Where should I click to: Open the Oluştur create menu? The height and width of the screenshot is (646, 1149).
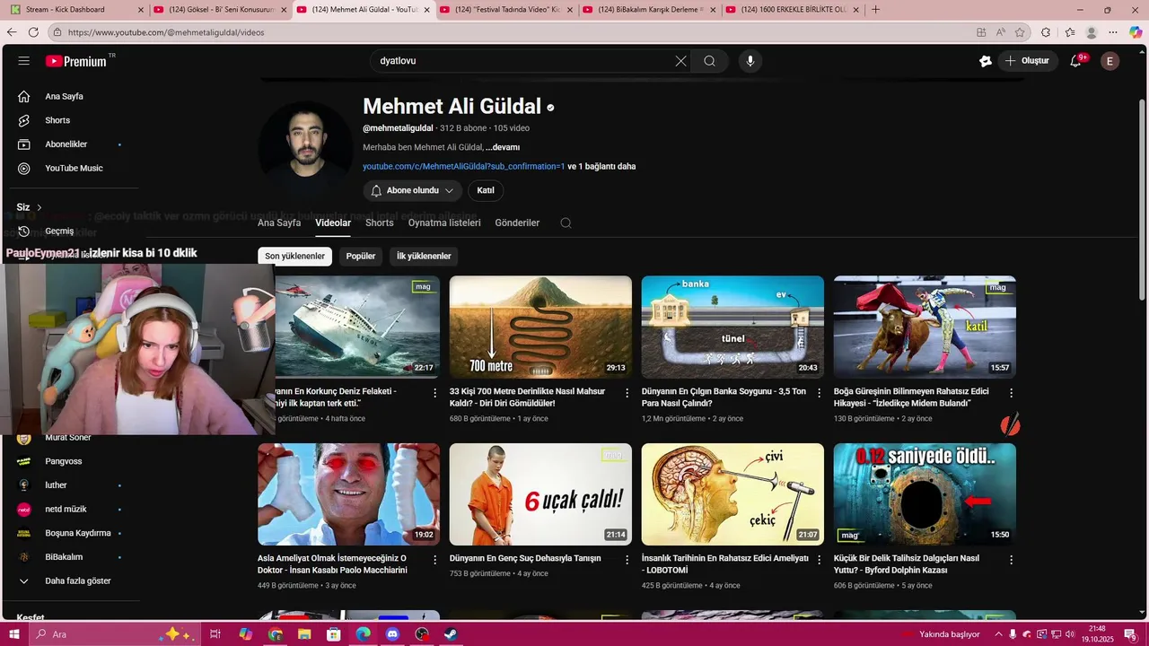coord(1027,61)
